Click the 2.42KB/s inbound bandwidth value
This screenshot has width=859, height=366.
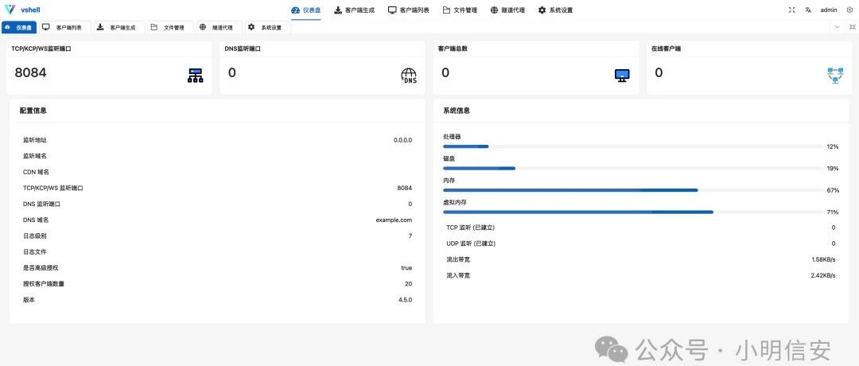823,275
